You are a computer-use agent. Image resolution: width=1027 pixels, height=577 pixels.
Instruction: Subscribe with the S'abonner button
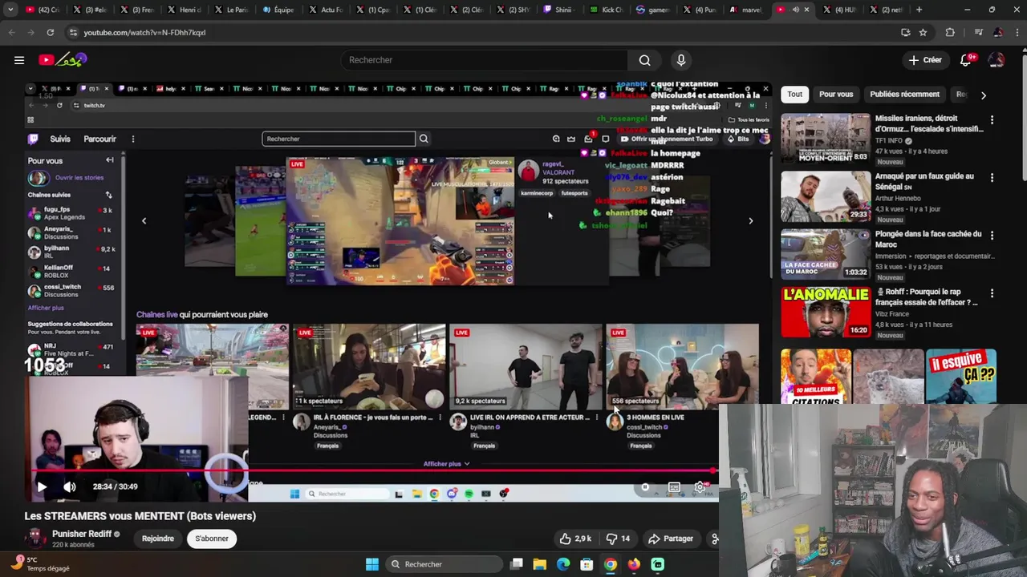(x=212, y=539)
